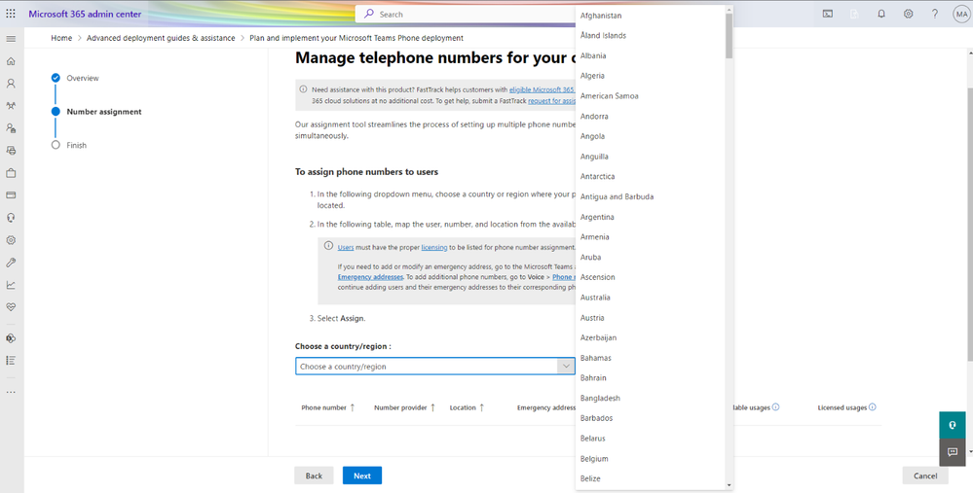The height and width of the screenshot is (493, 973).
Task: Select Australia from the country list
Action: [651, 298]
